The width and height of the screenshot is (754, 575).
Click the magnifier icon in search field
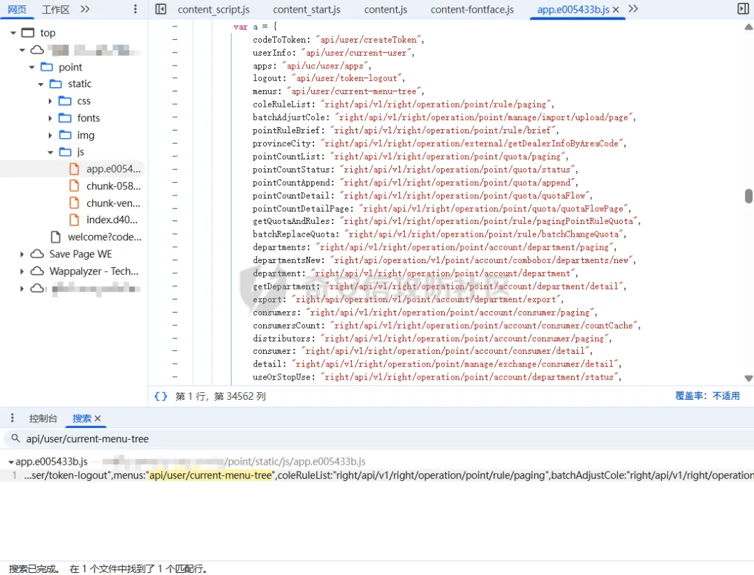tap(15, 438)
